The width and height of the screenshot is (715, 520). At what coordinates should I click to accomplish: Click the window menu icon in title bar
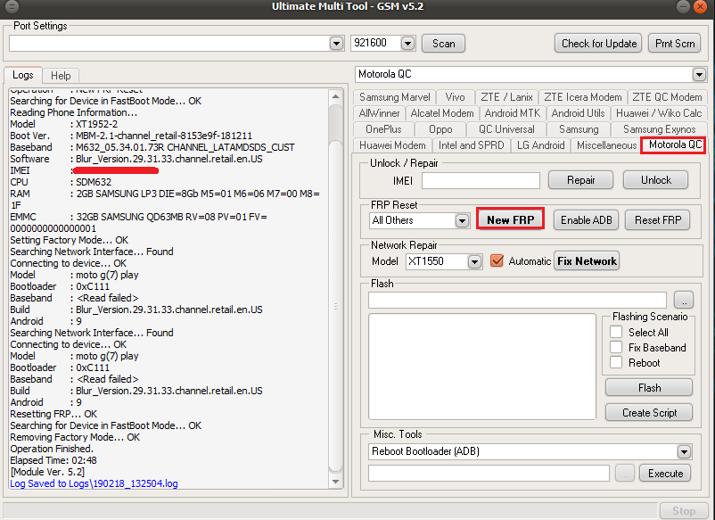pos(12,6)
